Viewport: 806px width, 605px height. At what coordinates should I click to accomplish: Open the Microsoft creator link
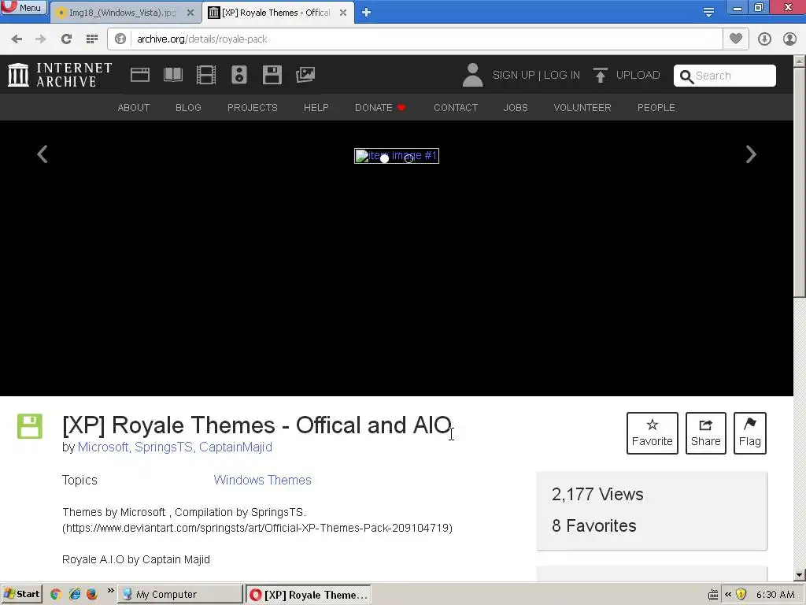[x=103, y=447]
